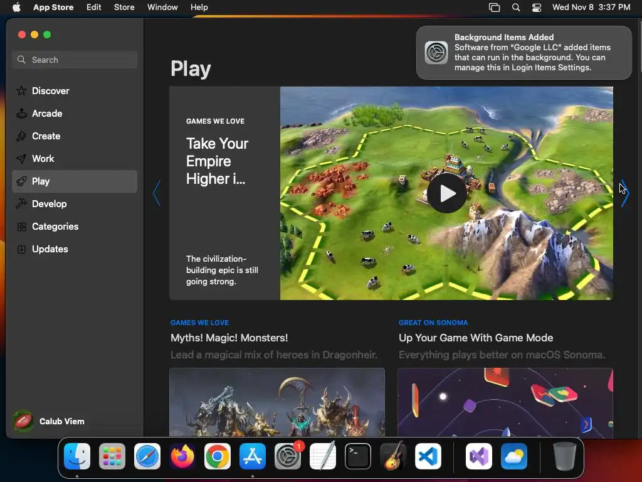Open 'Myths! Magic! Monsters!' story
The height and width of the screenshot is (482, 642).
[x=229, y=338]
